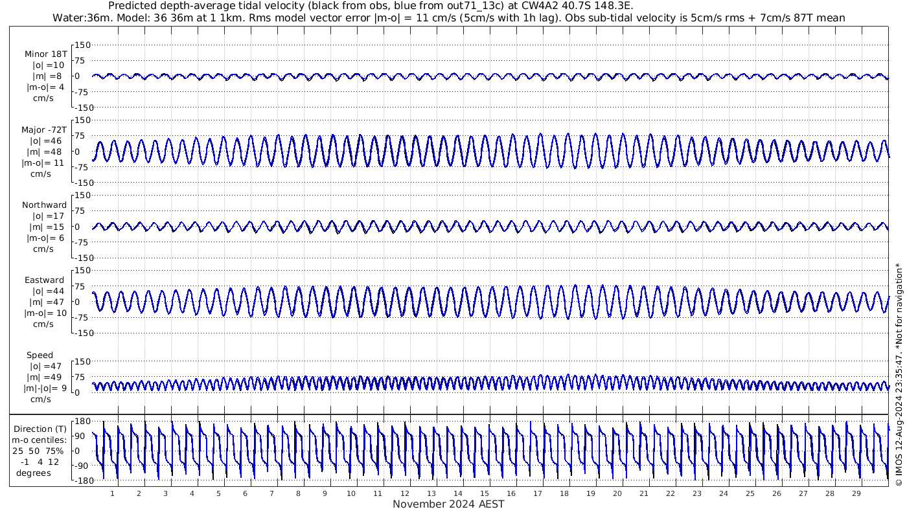Viewport: 907px width, 518px height.
Task: Click the 'Predicted depth-average tidal velocity' title line
Action: 371,6
